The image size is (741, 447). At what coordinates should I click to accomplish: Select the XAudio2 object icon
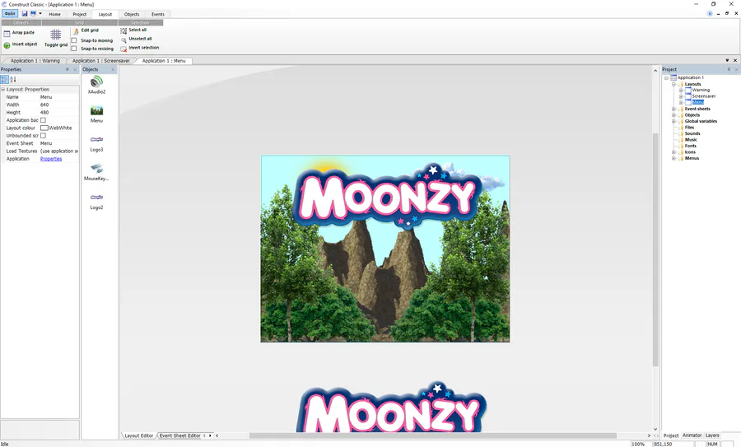[96, 81]
